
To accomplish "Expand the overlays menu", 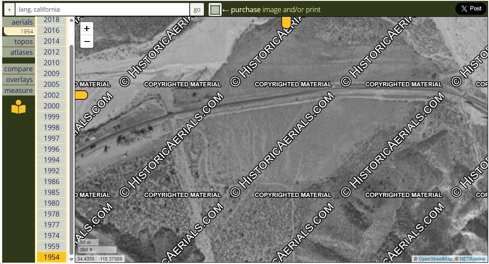I will pos(19,80).
